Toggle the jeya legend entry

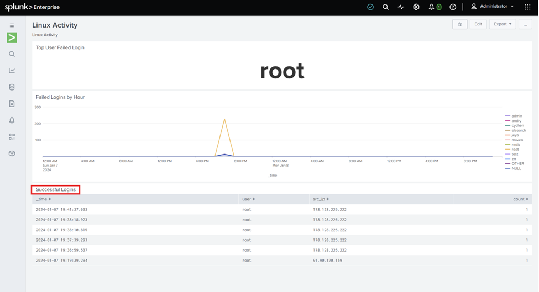pyautogui.click(x=512, y=135)
